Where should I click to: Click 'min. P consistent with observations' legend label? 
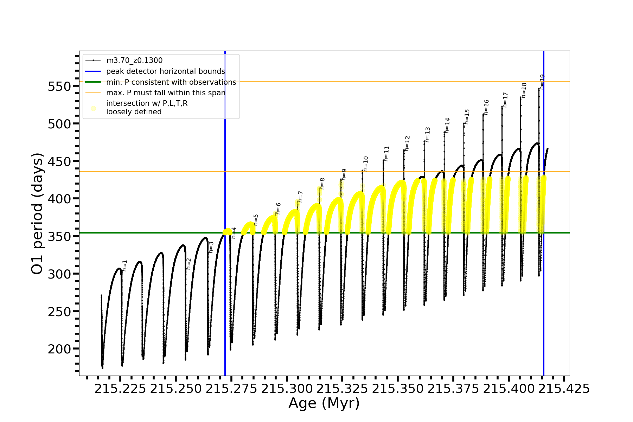(171, 82)
